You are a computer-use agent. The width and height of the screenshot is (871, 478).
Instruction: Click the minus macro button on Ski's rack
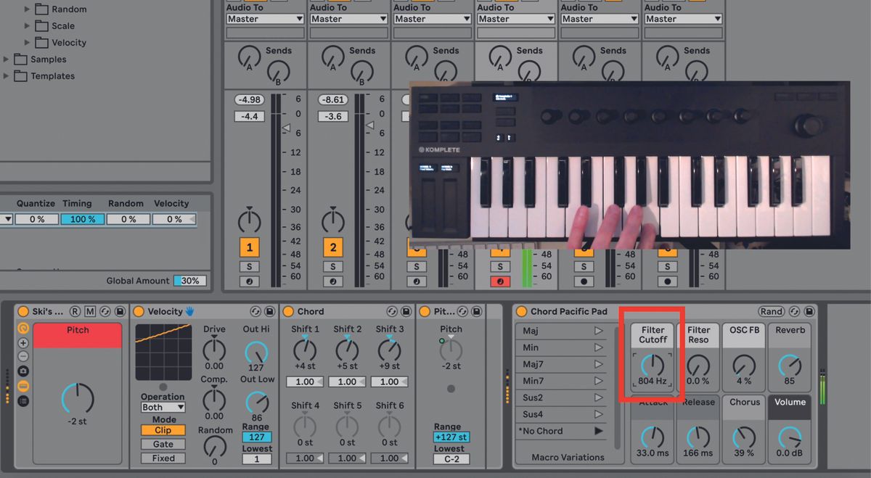(23, 356)
